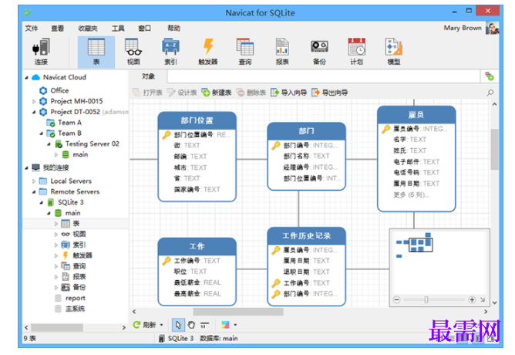The width and height of the screenshot is (515, 355).
Task: Select the Office item in tree
Action: 59,91
